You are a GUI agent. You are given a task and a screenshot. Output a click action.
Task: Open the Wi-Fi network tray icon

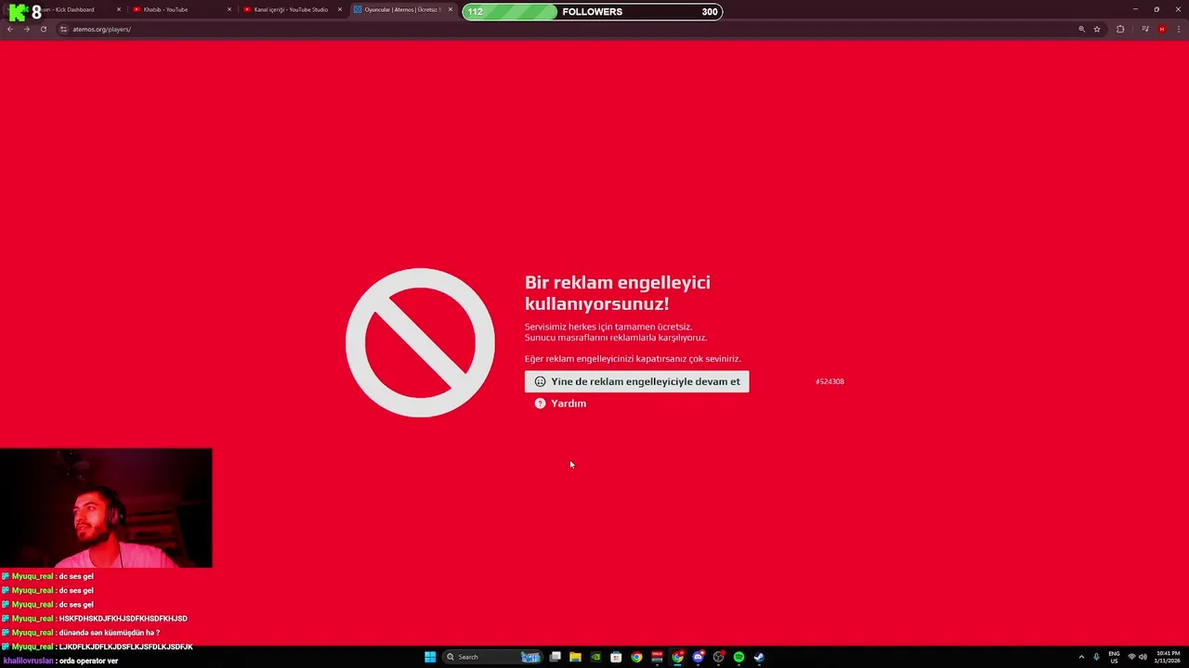pos(1131,657)
